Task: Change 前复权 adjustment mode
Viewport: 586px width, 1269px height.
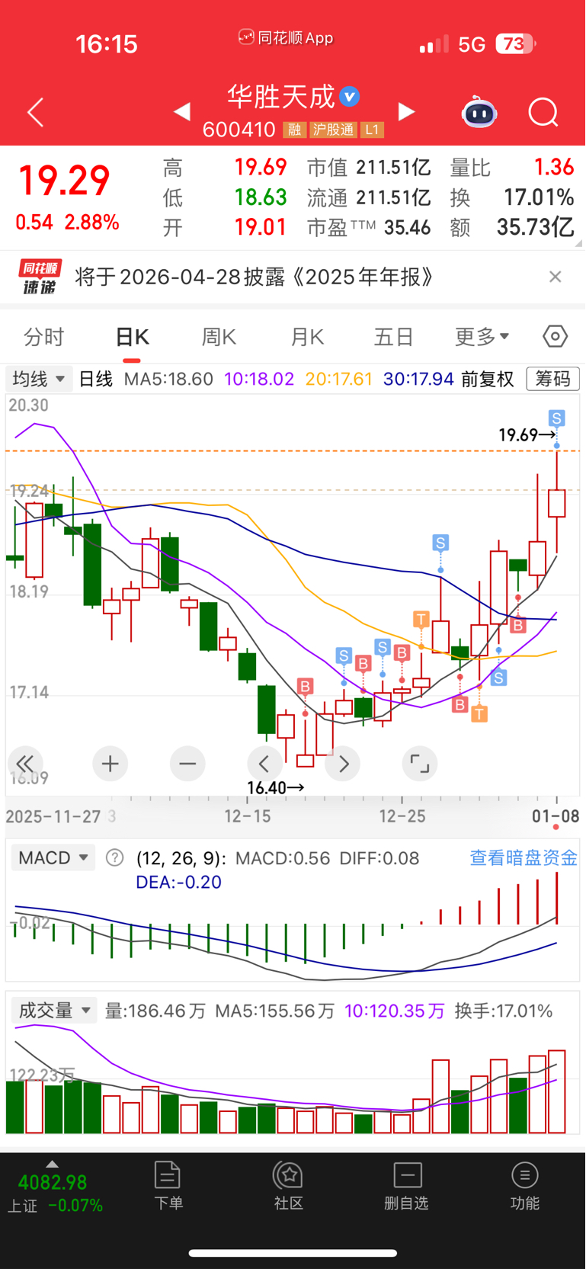Action: pyautogui.click(x=488, y=379)
